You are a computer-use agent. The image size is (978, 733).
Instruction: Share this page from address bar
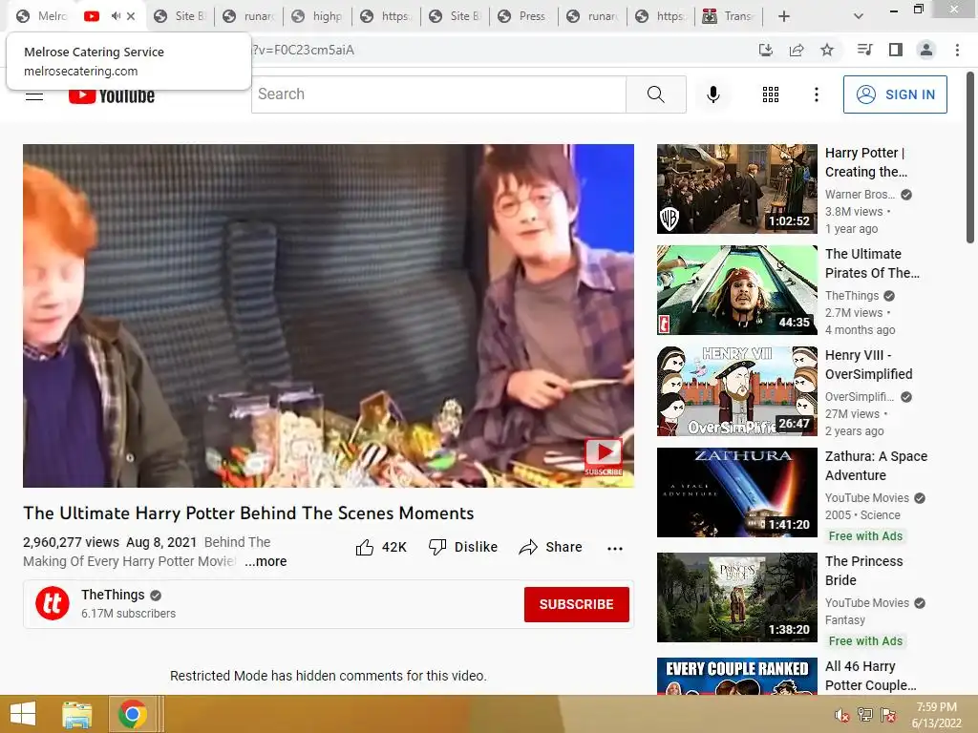(797, 50)
